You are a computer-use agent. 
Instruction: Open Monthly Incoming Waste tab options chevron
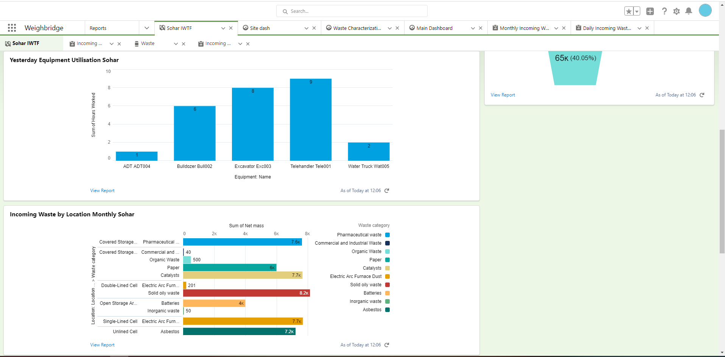tap(556, 28)
